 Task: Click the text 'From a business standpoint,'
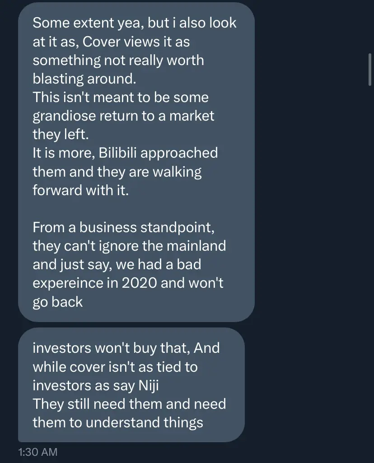[123, 227]
